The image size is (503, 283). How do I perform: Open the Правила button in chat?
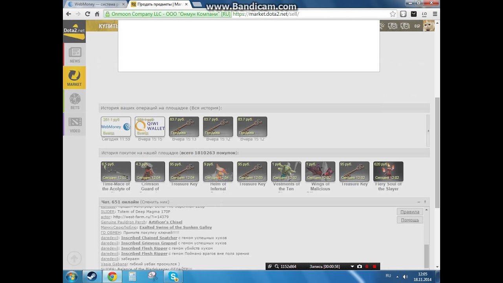(x=410, y=212)
